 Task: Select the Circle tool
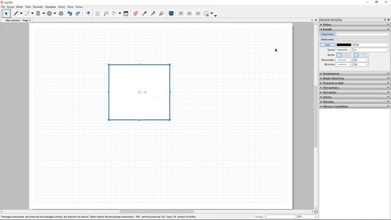[49, 13]
